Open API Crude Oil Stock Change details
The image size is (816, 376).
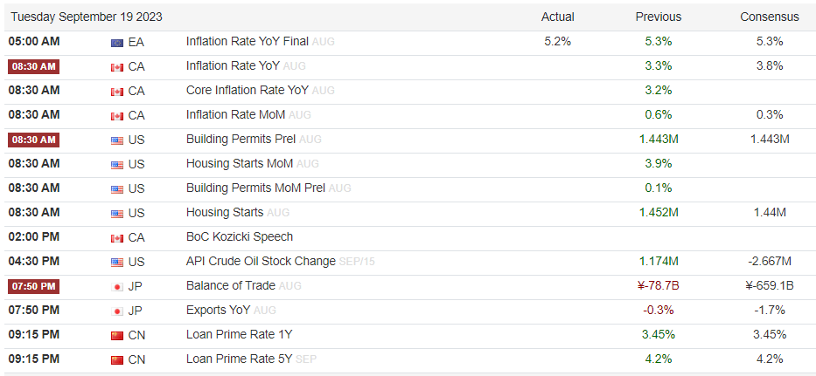coord(260,261)
